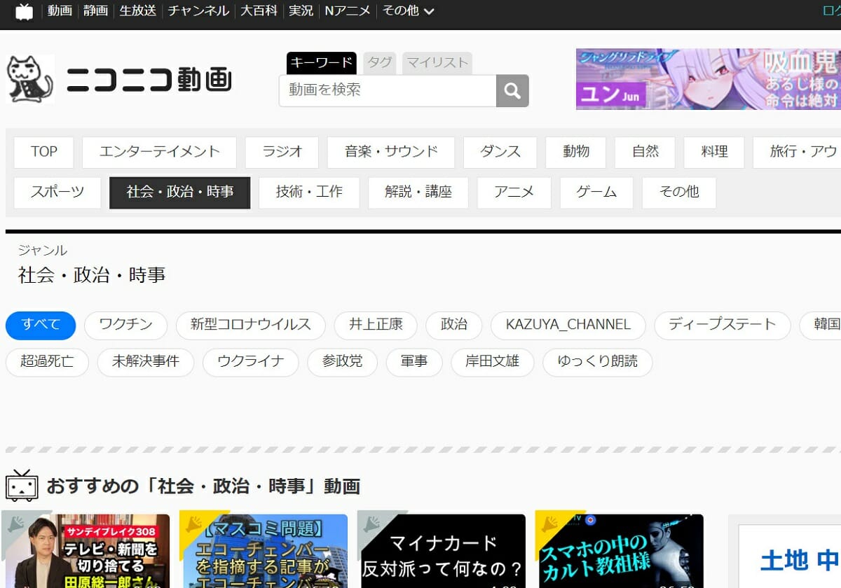
Task: Click the niconico TV icon in top bar
Action: [x=24, y=11]
